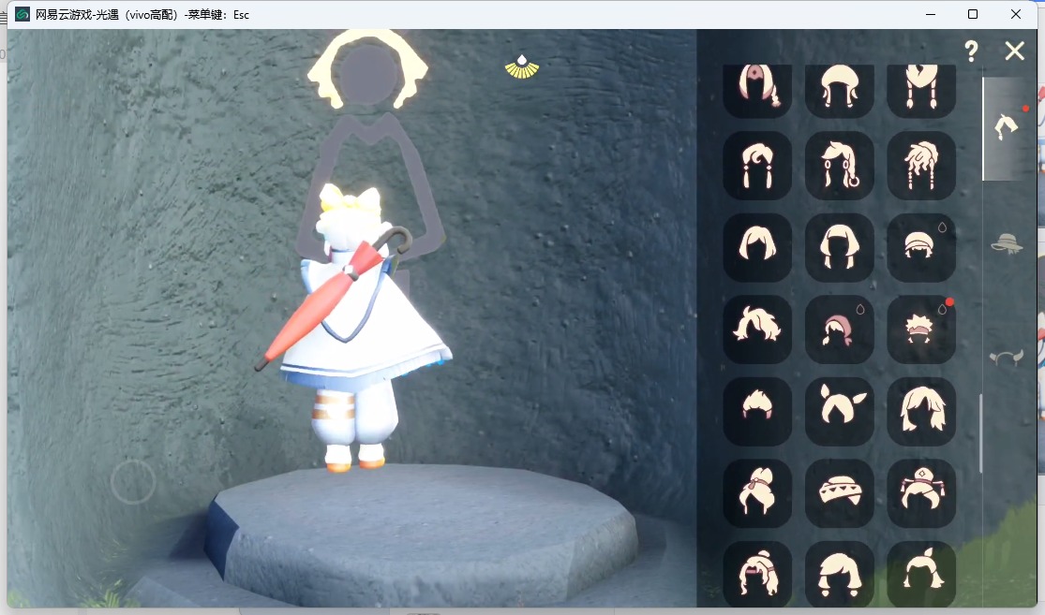The width and height of the screenshot is (1045, 615).
Task: Choose the tied-up bun with ribbon hairstyle
Action: [757, 493]
